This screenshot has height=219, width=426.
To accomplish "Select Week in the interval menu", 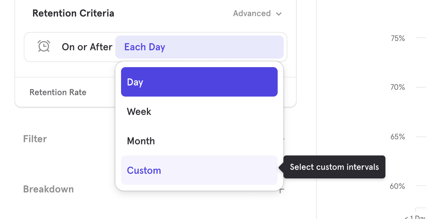I will pyautogui.click(x=139, y=111).
